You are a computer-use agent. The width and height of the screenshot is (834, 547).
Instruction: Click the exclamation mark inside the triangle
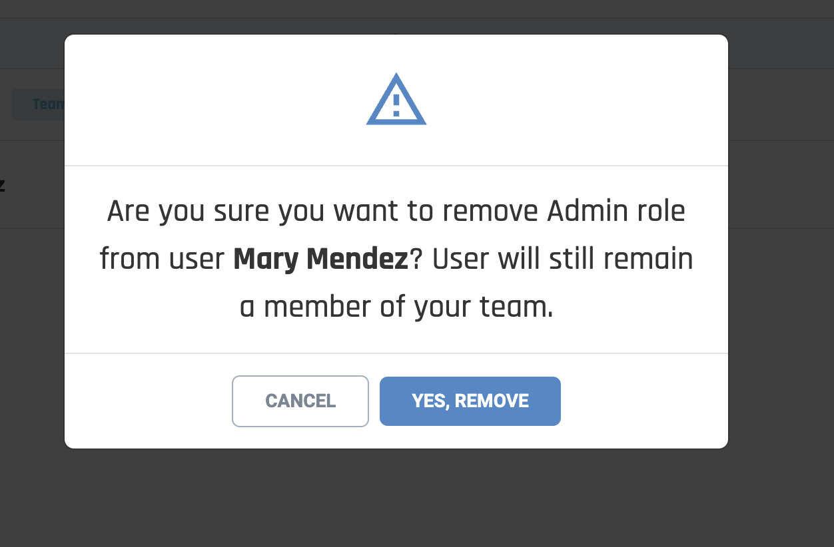coord(396,106)
